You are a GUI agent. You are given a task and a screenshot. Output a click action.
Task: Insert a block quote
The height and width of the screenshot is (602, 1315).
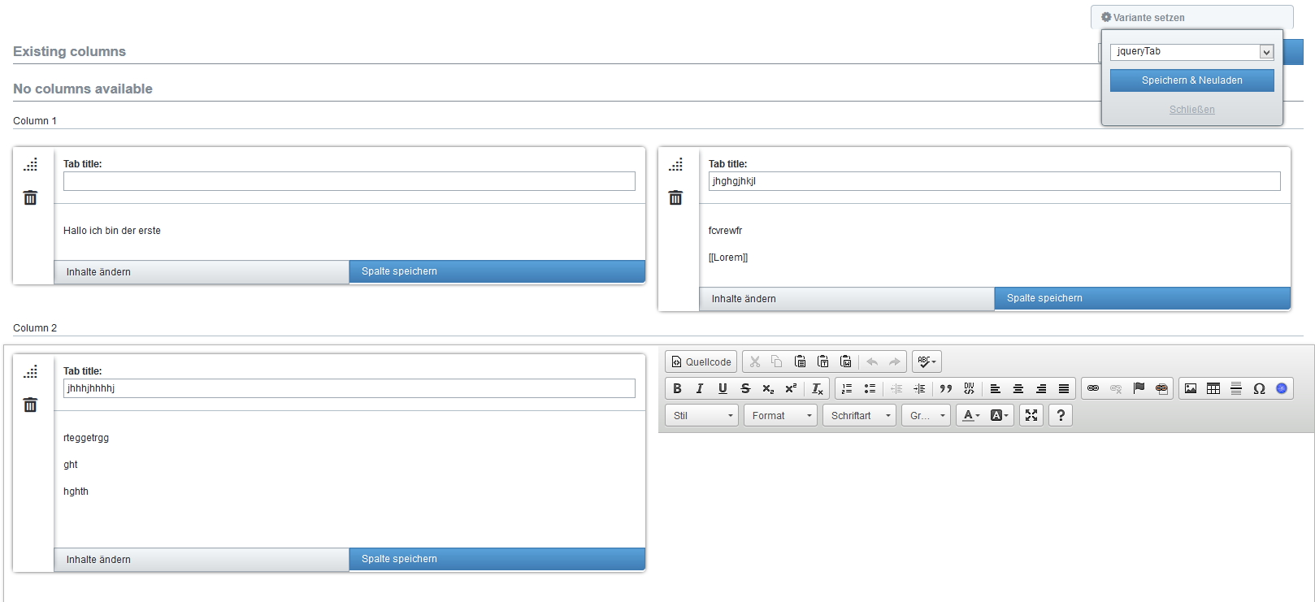(x=945, y=388)
